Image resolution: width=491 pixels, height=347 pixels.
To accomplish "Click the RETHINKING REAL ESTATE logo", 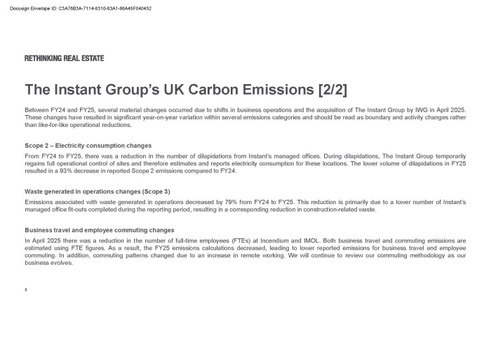I will [65, 58].
